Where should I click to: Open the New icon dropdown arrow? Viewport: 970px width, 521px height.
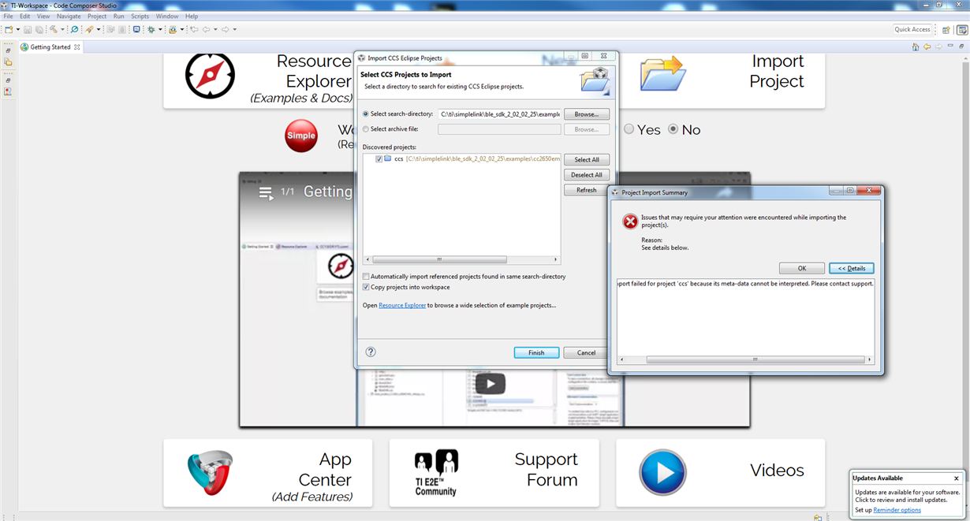18,30
